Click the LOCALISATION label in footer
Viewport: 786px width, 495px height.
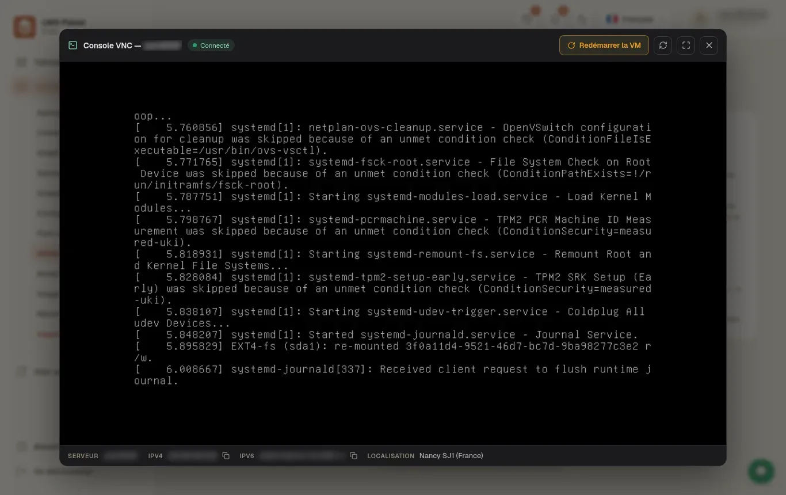(391, 456)
